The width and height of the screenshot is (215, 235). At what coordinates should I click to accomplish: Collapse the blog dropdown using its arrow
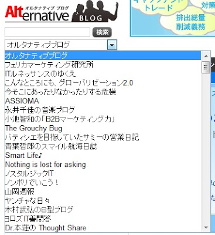pos(112,45)
